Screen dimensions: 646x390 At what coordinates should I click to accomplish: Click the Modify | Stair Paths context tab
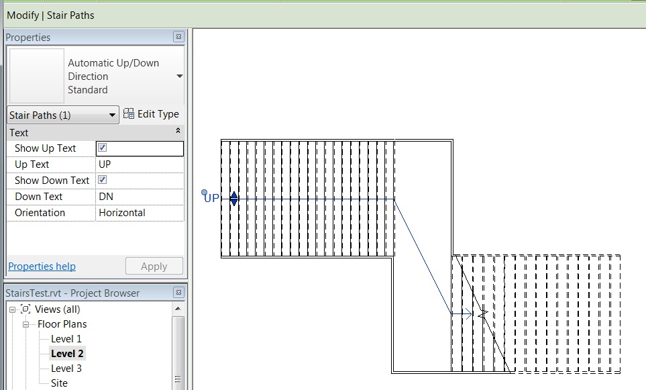coord(50,15)
